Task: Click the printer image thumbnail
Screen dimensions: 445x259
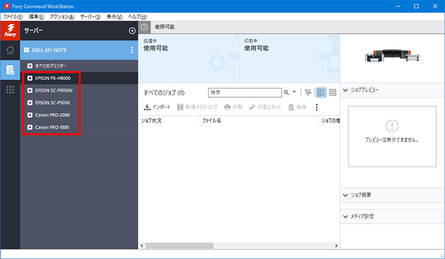Action: 392,56
